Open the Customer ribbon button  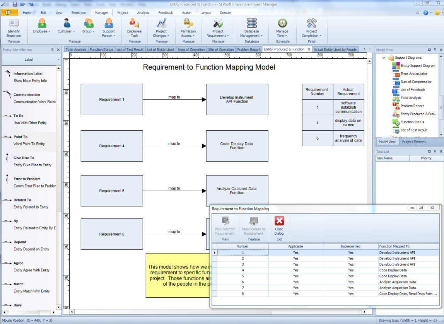66,26
